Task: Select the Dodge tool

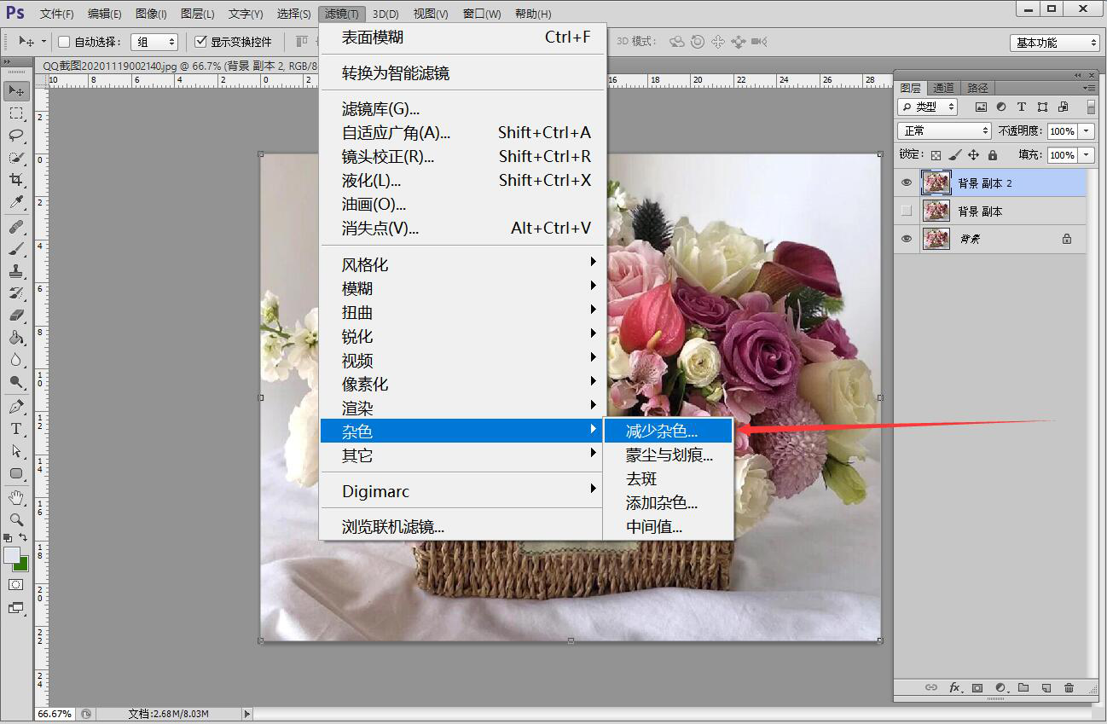Action: (x=16, y=382)
